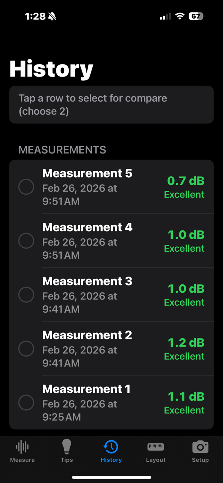Image resolution: width=223 pixels, height=483 pixels.
Task: Select the History clock icon
Action: pos(111,447)
